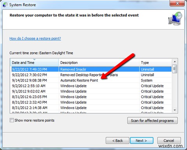
Task: Select restore point 8/31/2012 2:32:43 PM
Action: pyautogui.click(x=92, y=102)
